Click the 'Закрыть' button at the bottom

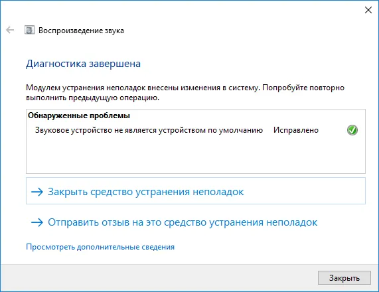tap(344, 278)
